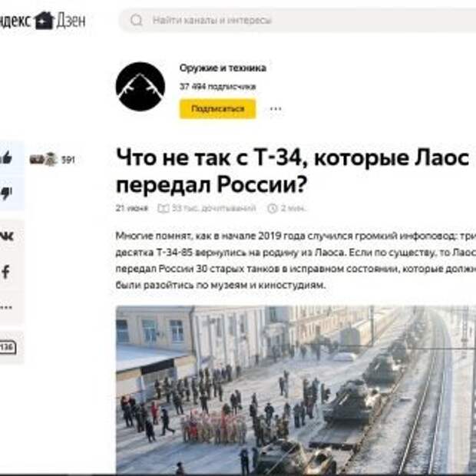The image size is (476, 476).
Task: Click the clock reading-time icon
Action: (273, 208)
